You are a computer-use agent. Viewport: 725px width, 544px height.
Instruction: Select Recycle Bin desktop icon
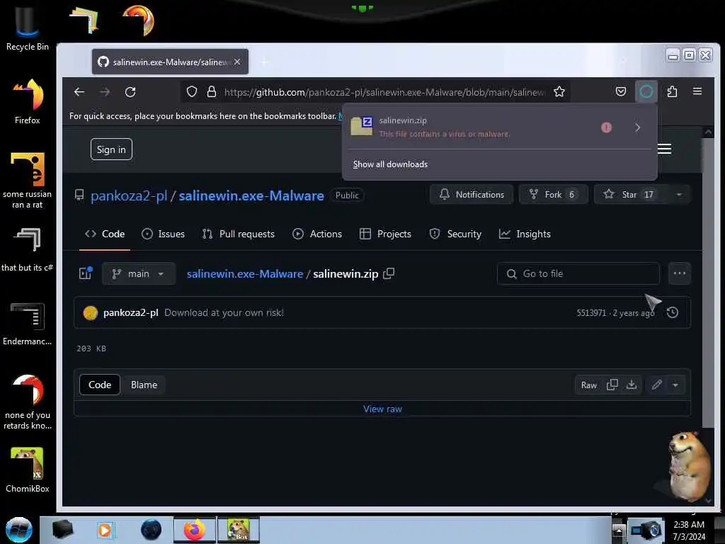pyautogui.click(x=28, y=28)
